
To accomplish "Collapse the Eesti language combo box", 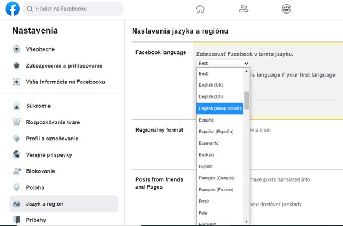I will pyautogui.click(x=223, y=64).
